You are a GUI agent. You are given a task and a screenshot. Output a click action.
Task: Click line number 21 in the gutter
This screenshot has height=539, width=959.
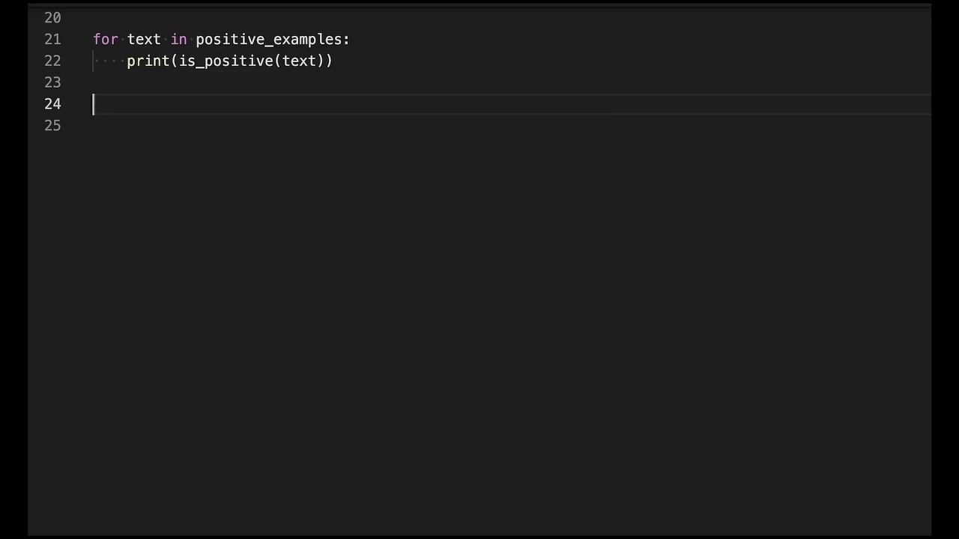[52, 39]
